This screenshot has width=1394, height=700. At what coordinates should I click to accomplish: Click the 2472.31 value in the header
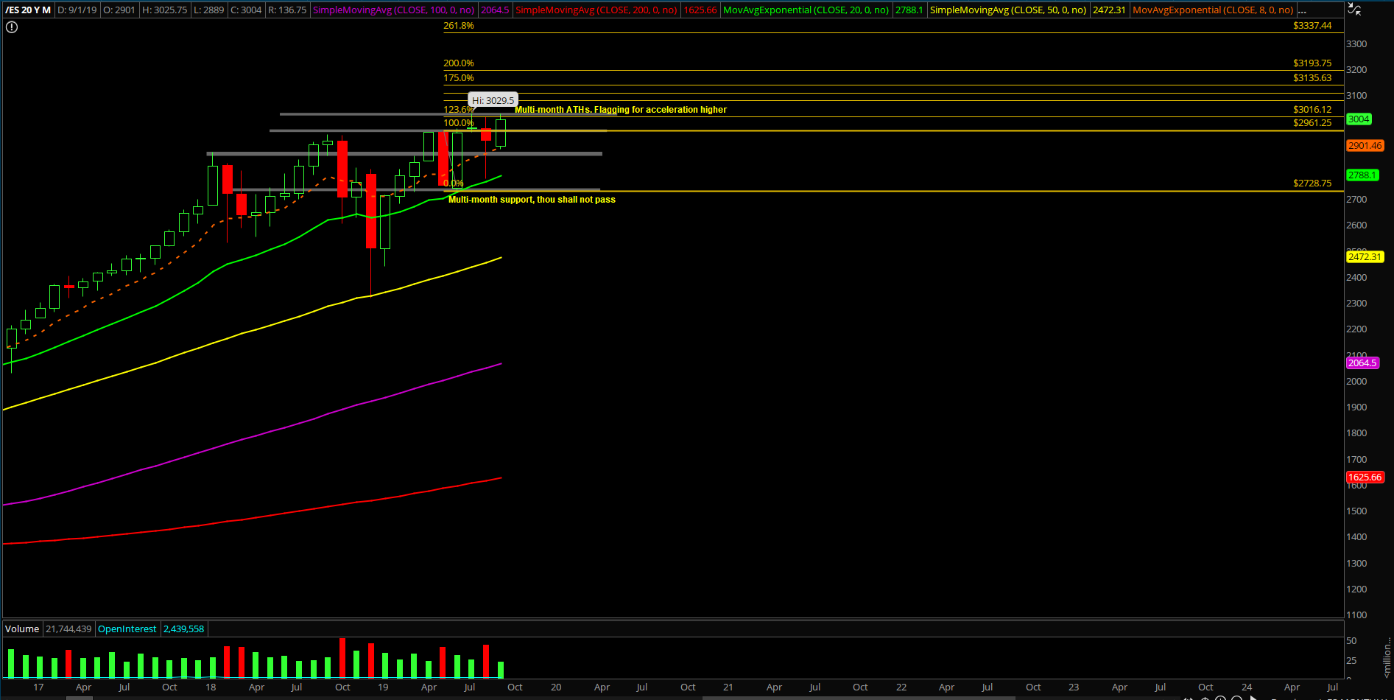(x=1109, y=10)
